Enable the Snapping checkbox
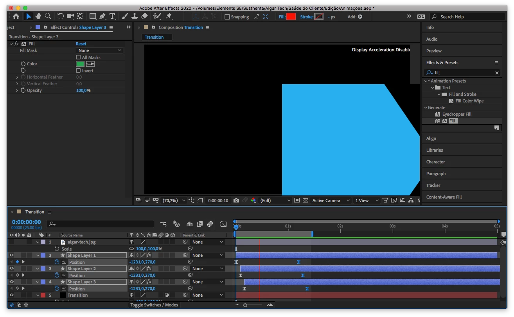This screenshot has height=317, width=514. [227, 17]
